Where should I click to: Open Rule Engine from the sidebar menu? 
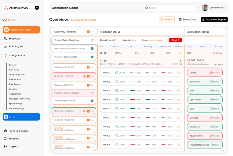pyautogui.click(x=16, y=46)
